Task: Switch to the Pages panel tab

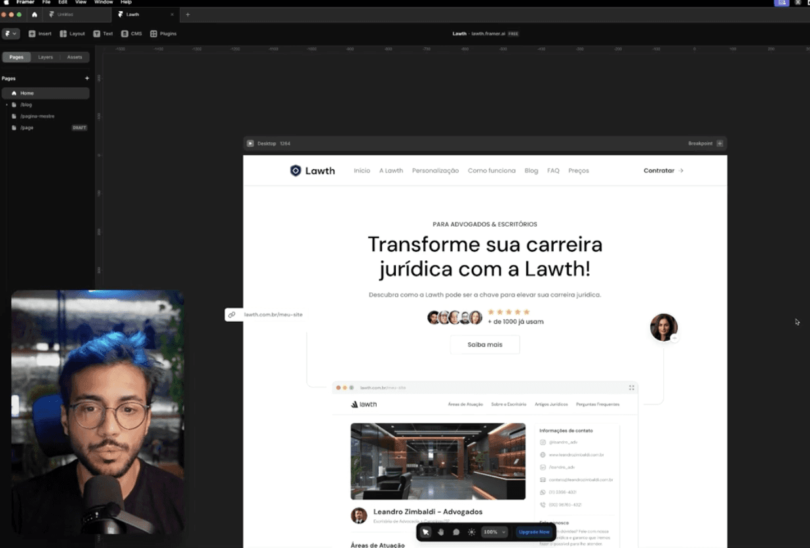Action: tap(16, 57)
